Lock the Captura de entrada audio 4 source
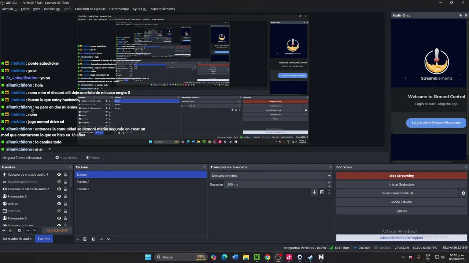 (x=65, y=175)
